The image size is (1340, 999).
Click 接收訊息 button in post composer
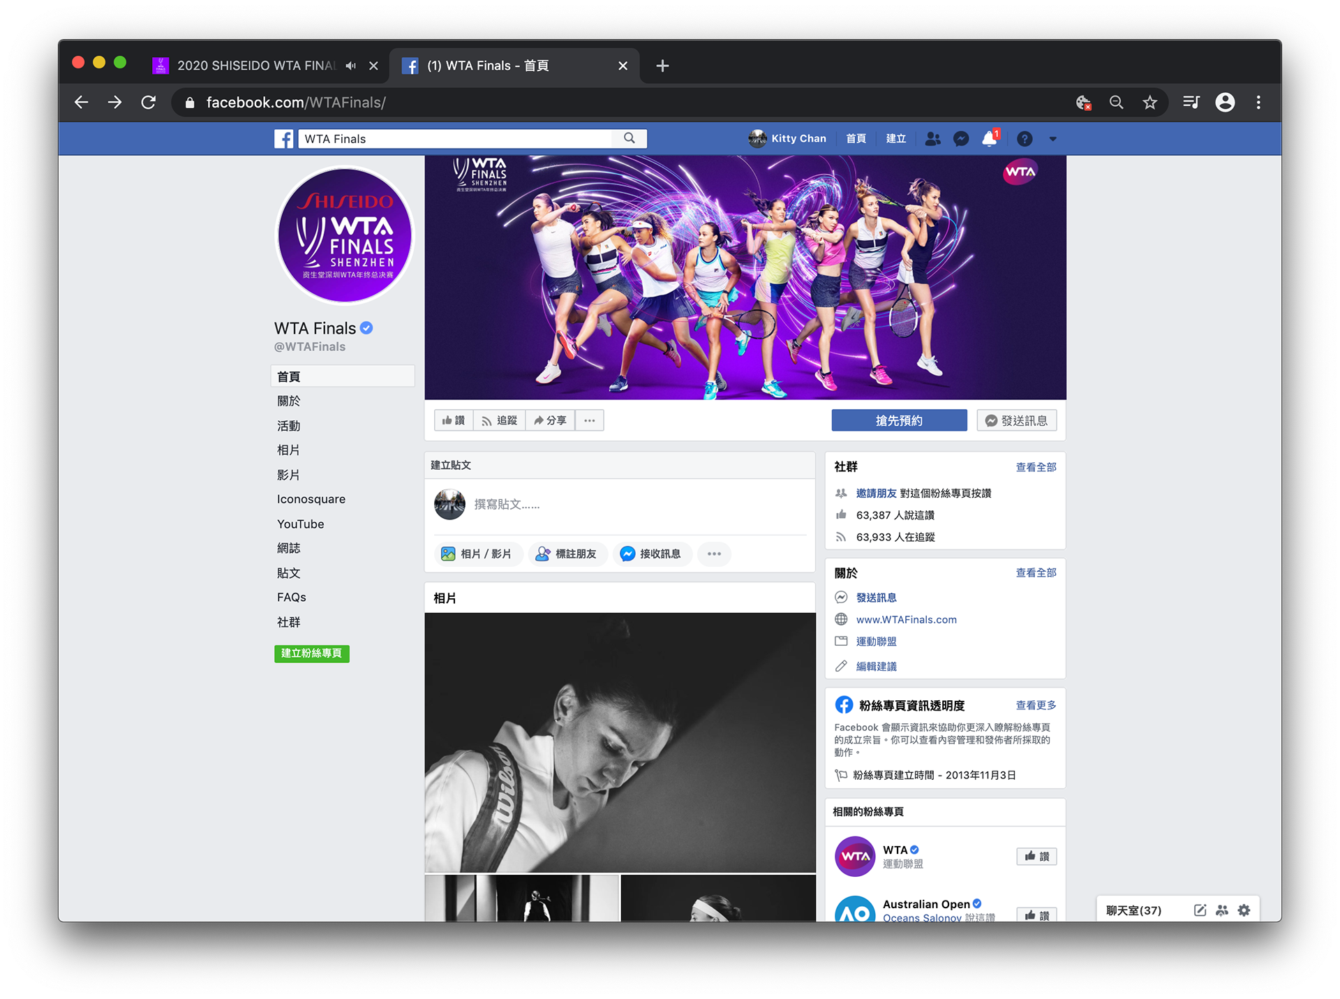click(x=652, y=554)
